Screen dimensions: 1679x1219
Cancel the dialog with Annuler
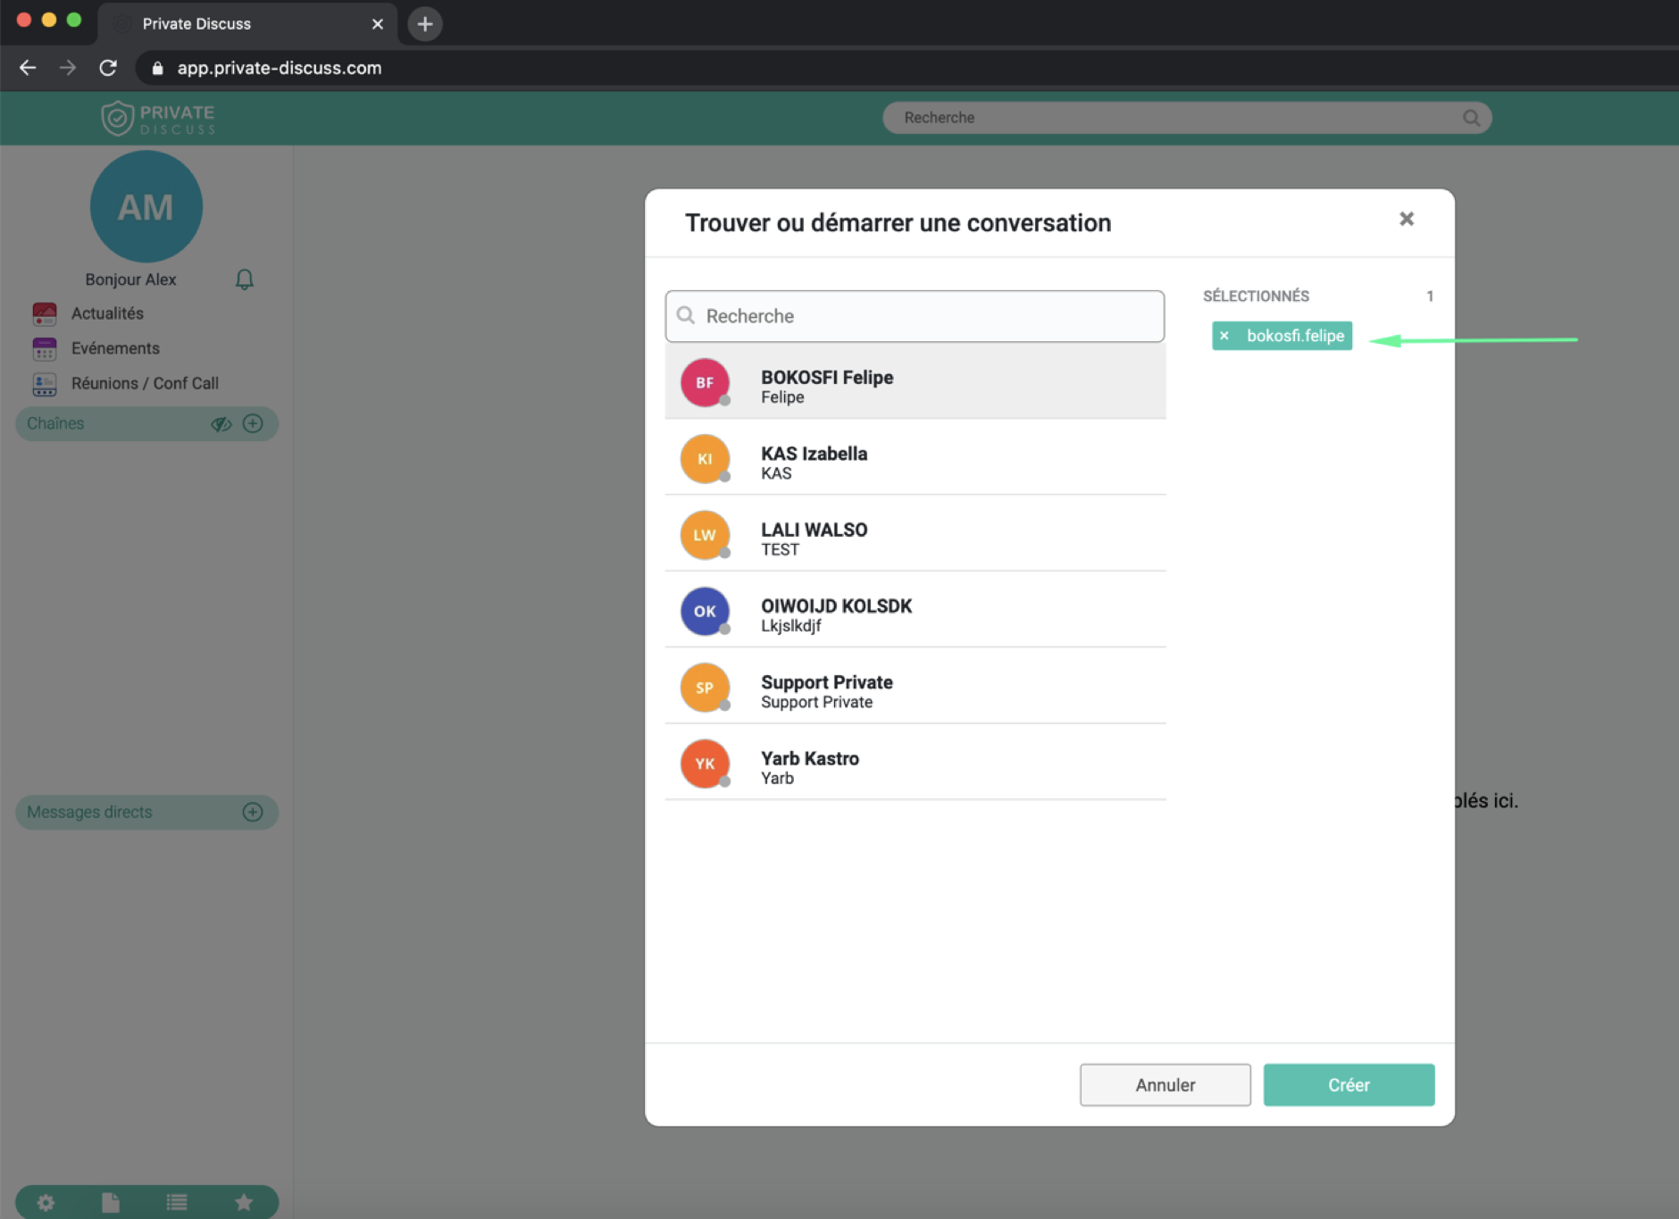coord(1165,1084)
